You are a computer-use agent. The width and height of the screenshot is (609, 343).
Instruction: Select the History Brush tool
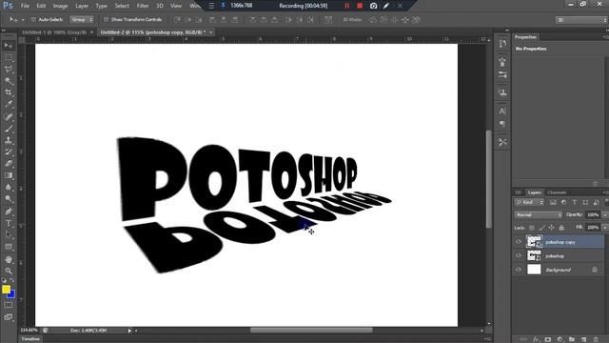(9, 151)
